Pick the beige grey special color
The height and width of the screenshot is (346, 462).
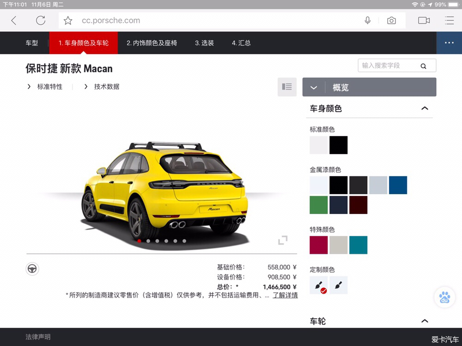point(339,245)
